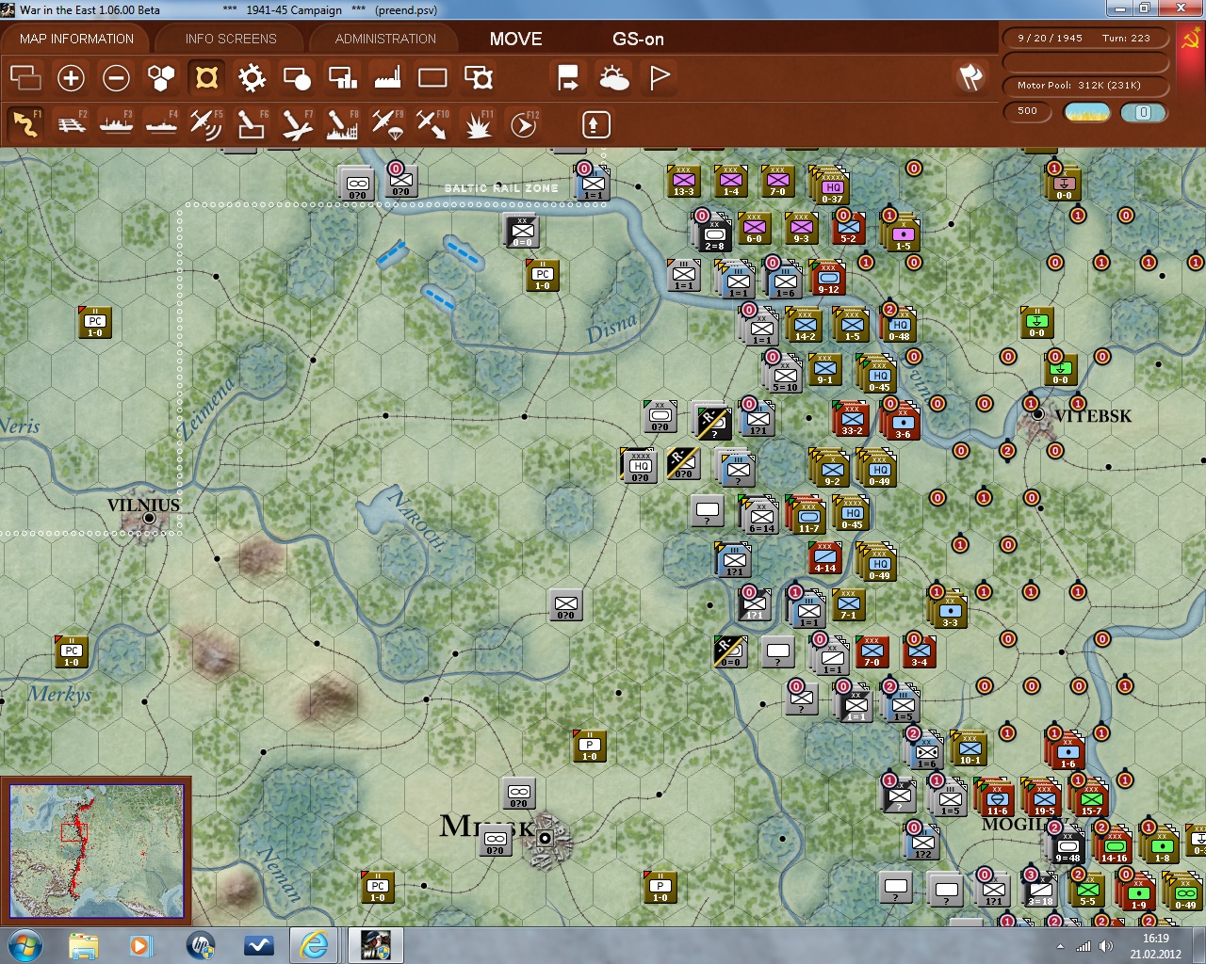
Task: Click the War in the East taskbar button
Action: (375, 945)
